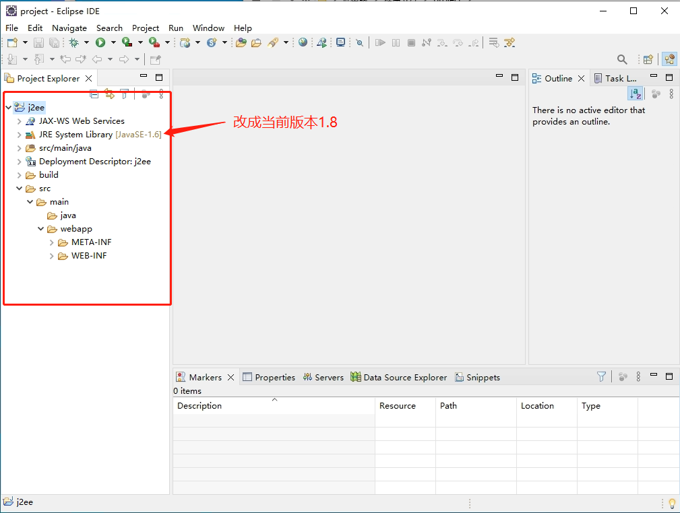Viewport: 680px width, 513px height.
Task: Click the Run External Tools icon
Action: pyautogui.click(x=154, y=42)
